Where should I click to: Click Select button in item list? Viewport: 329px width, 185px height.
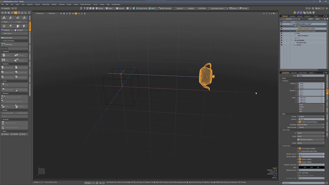(311, 19)
